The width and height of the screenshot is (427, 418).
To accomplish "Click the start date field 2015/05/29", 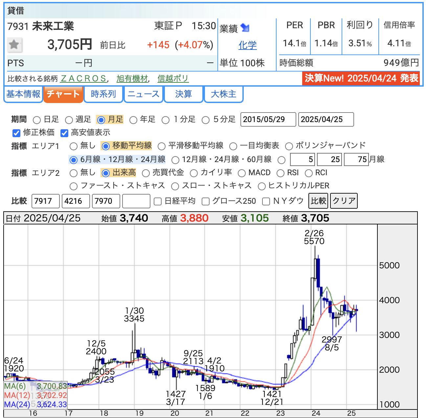I will tap(268, 119).
